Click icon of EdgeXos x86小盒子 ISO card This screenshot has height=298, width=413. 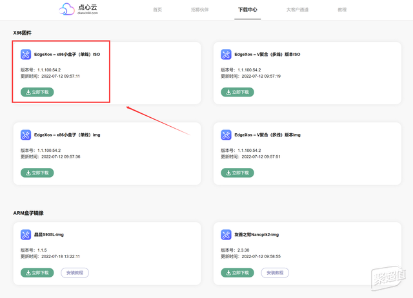26,55
